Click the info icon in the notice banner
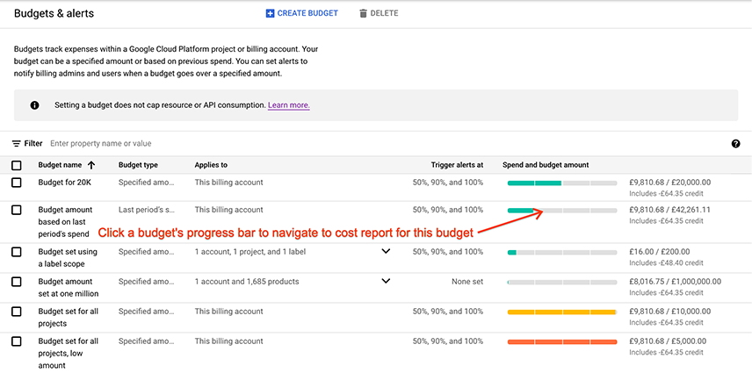 (34, 105)
